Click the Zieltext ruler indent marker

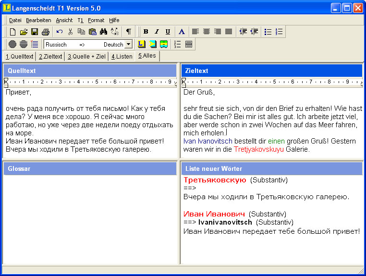(x=183, y=82)
